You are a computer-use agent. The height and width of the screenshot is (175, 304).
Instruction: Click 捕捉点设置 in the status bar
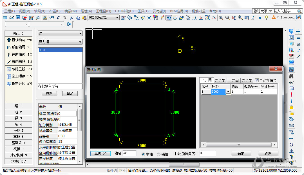pos(138,171)
